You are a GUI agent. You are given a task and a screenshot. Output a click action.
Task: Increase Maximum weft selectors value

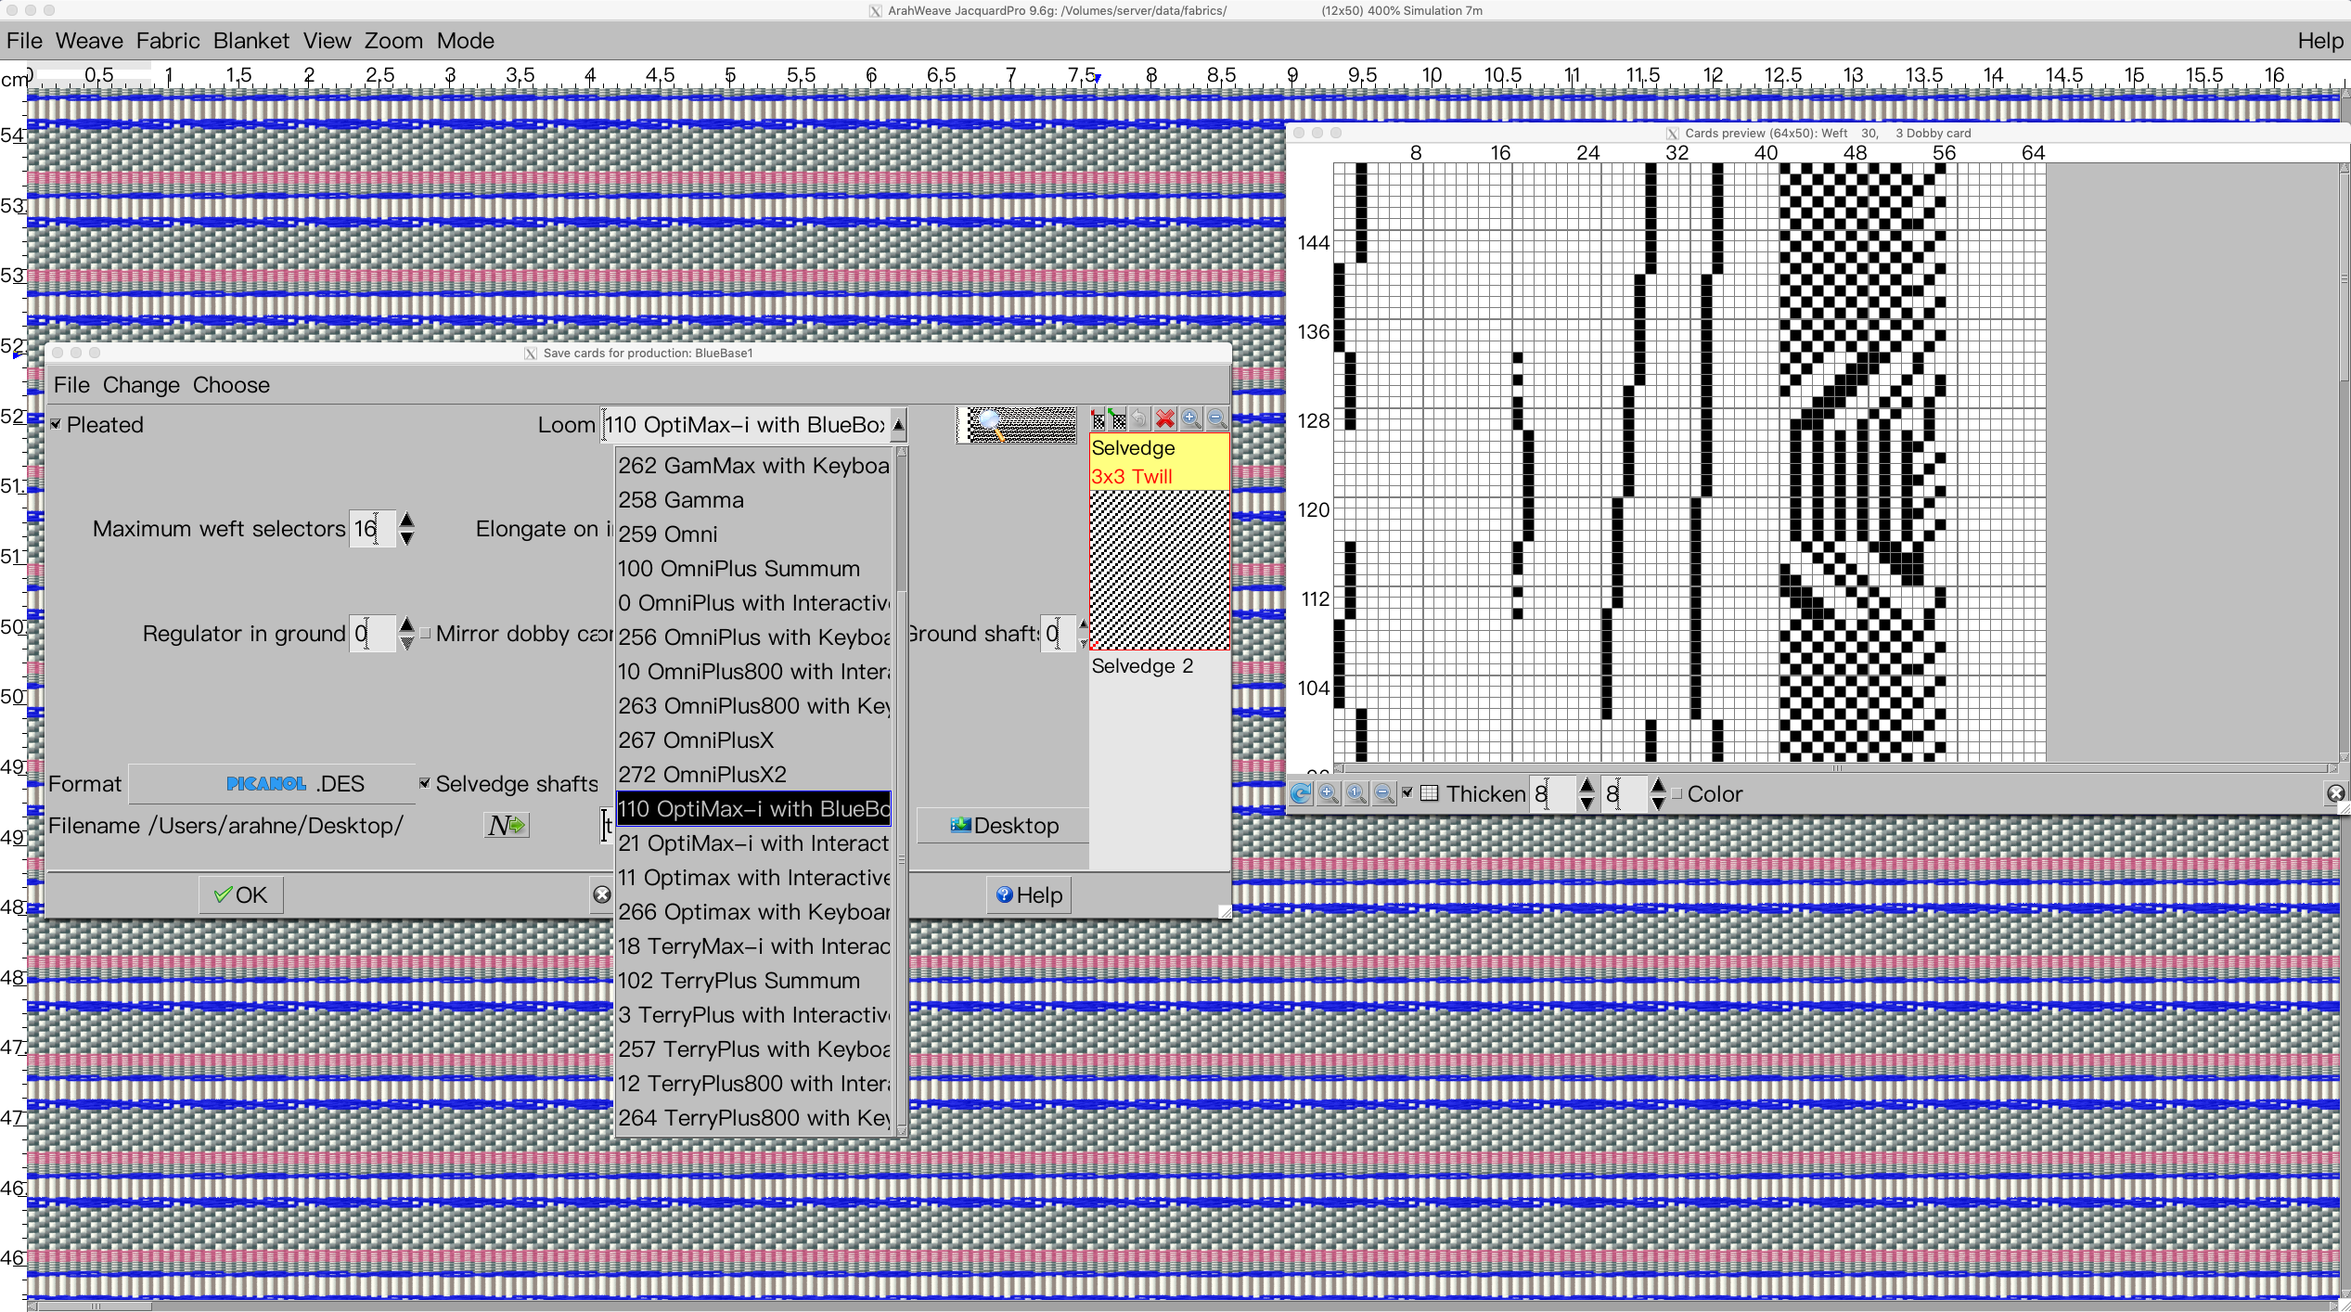(406, 520)
